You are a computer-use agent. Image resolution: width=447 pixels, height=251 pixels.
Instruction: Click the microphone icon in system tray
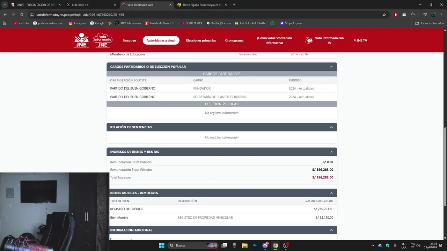pos(395,245)
